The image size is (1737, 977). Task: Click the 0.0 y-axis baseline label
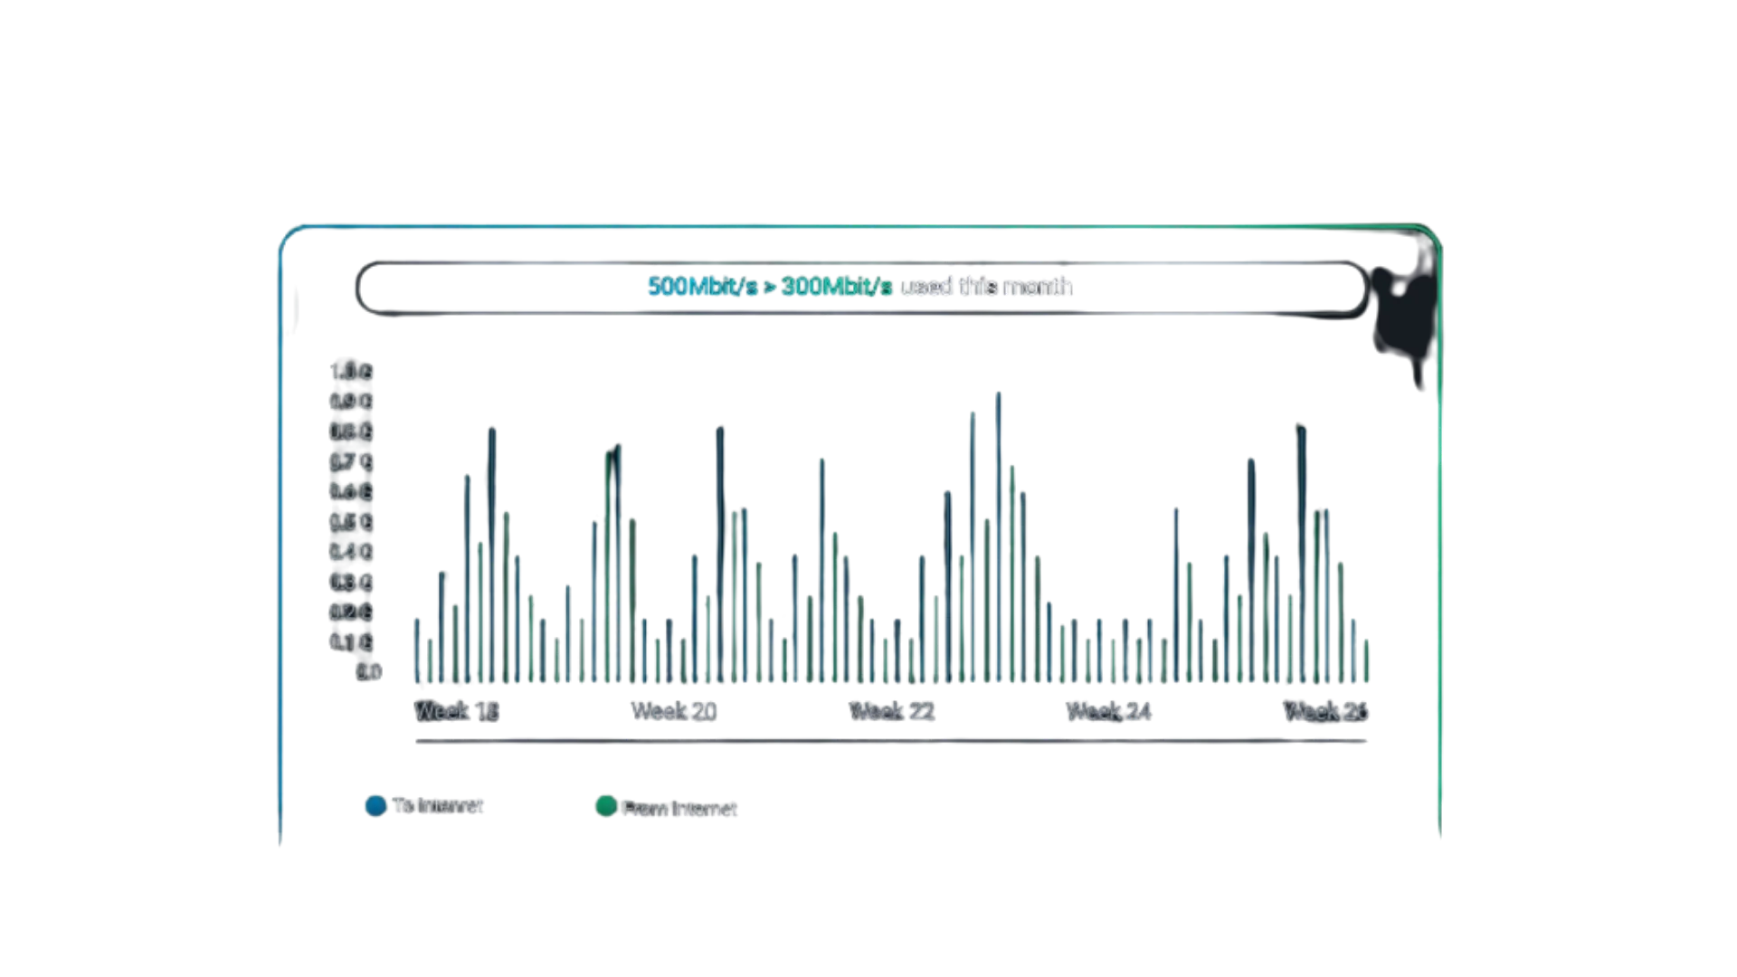tap(368, 672)
